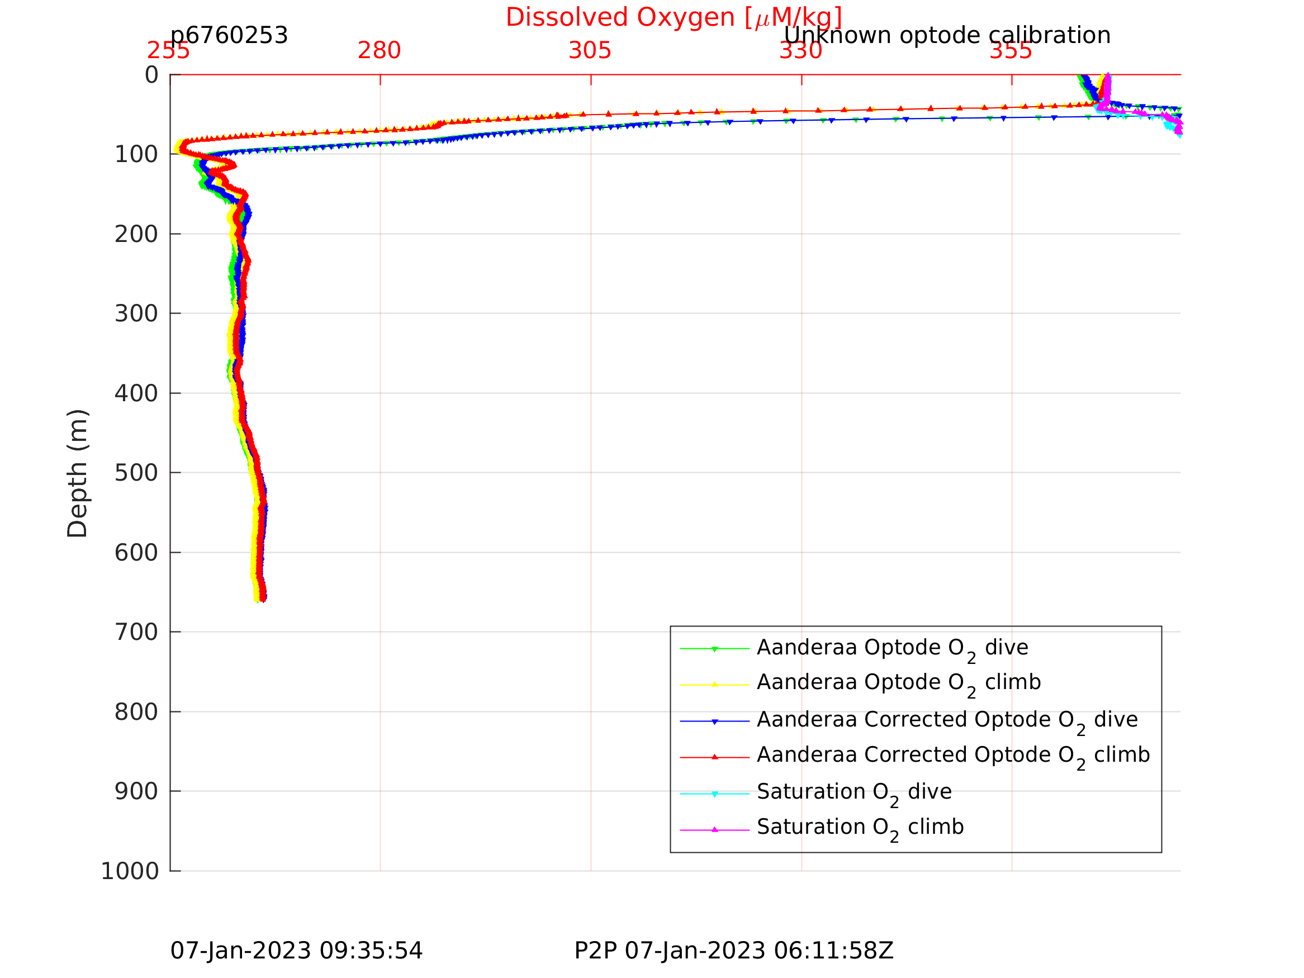1304x978 pixels.
Task: Click the 'Unknown optode calibration' label
Action: 947,35
